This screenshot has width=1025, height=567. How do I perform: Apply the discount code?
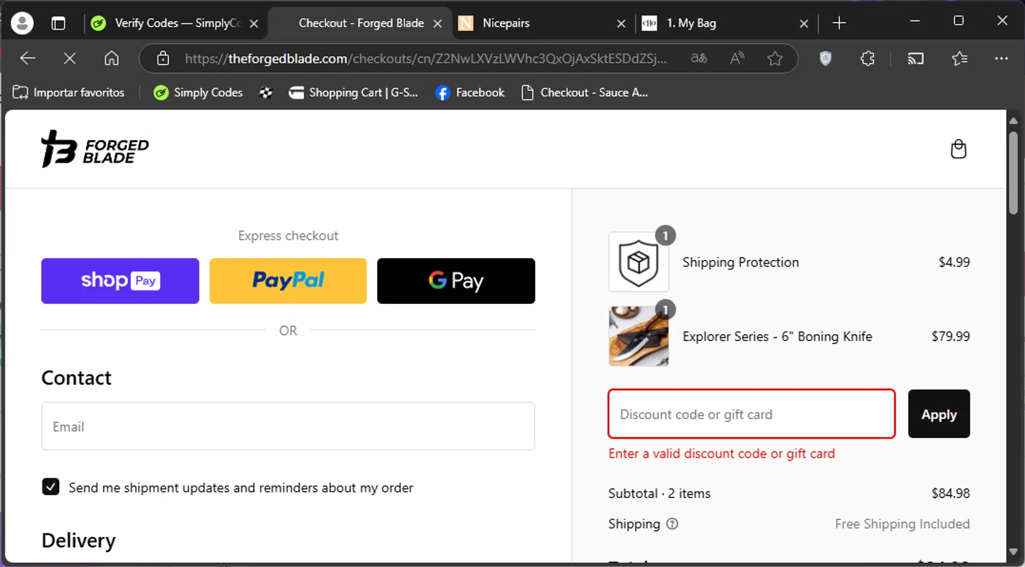pyautogui.click(x=939, y=414)
